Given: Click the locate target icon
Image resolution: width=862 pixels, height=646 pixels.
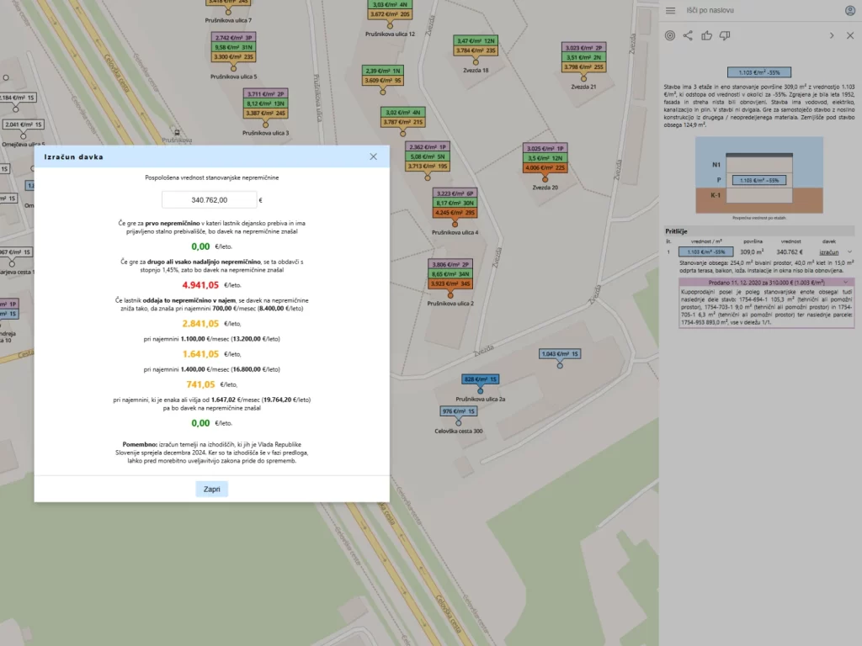Looking at the screenshot, I should point(670,35).
